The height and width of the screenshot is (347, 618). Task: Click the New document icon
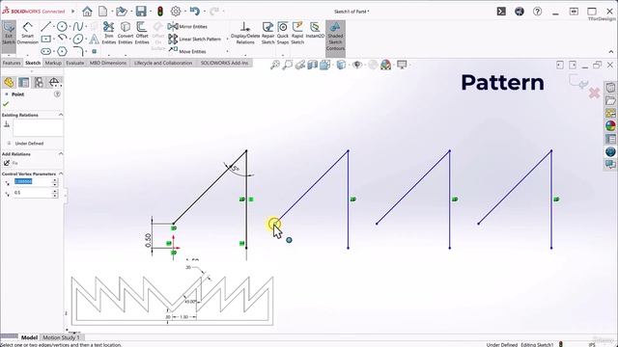103,12
